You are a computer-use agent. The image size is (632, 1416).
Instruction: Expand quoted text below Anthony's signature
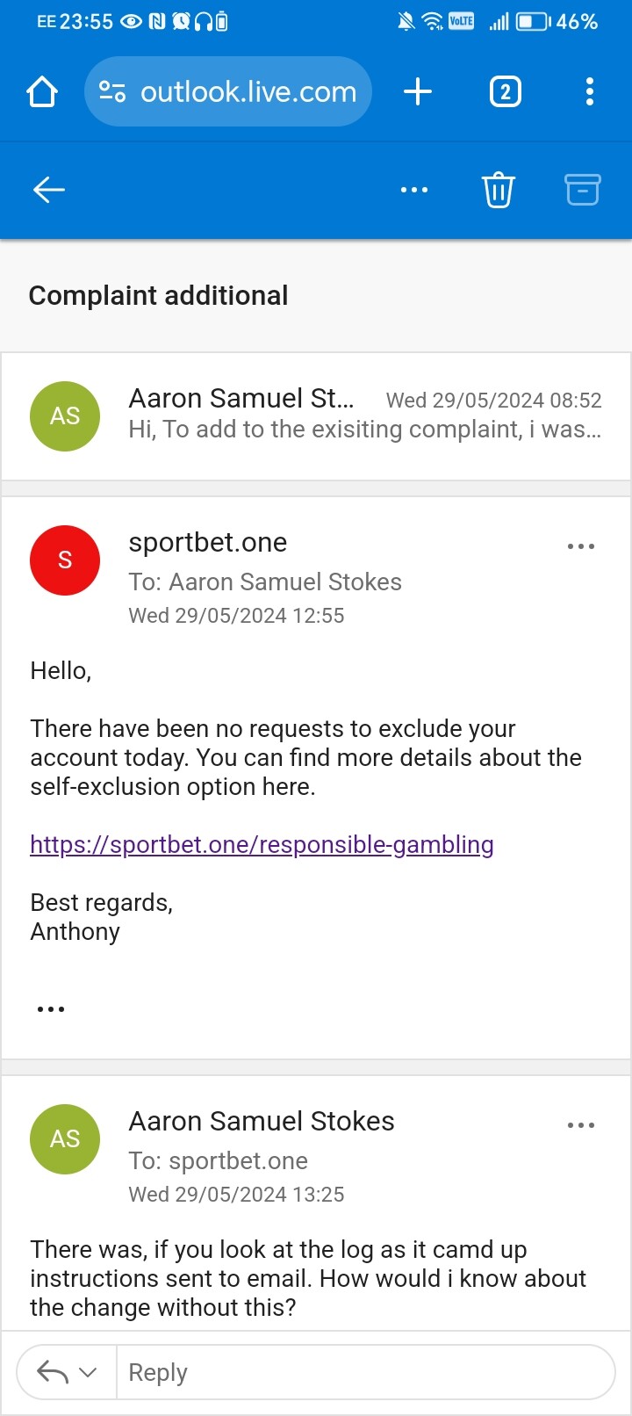pos(51,1009)
